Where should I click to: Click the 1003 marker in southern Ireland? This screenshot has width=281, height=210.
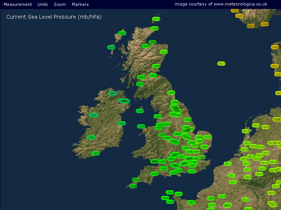96,153
